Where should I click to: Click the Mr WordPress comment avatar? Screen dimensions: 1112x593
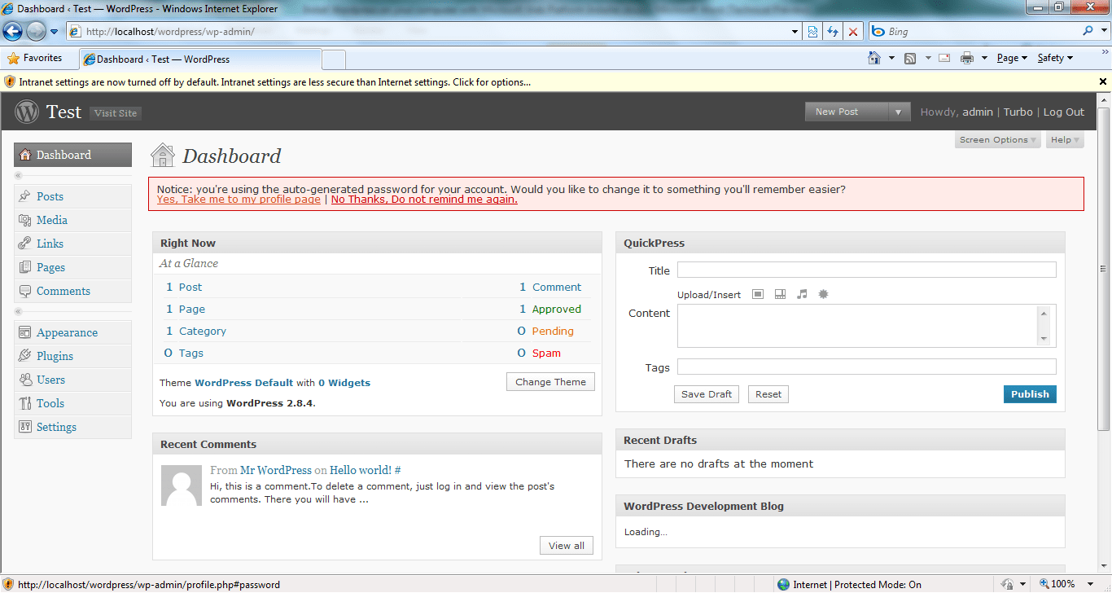182,485
